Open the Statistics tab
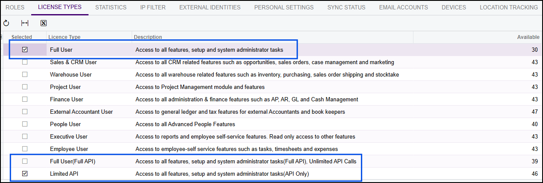Viewport: 543px width, 183px height. point(111,7)
